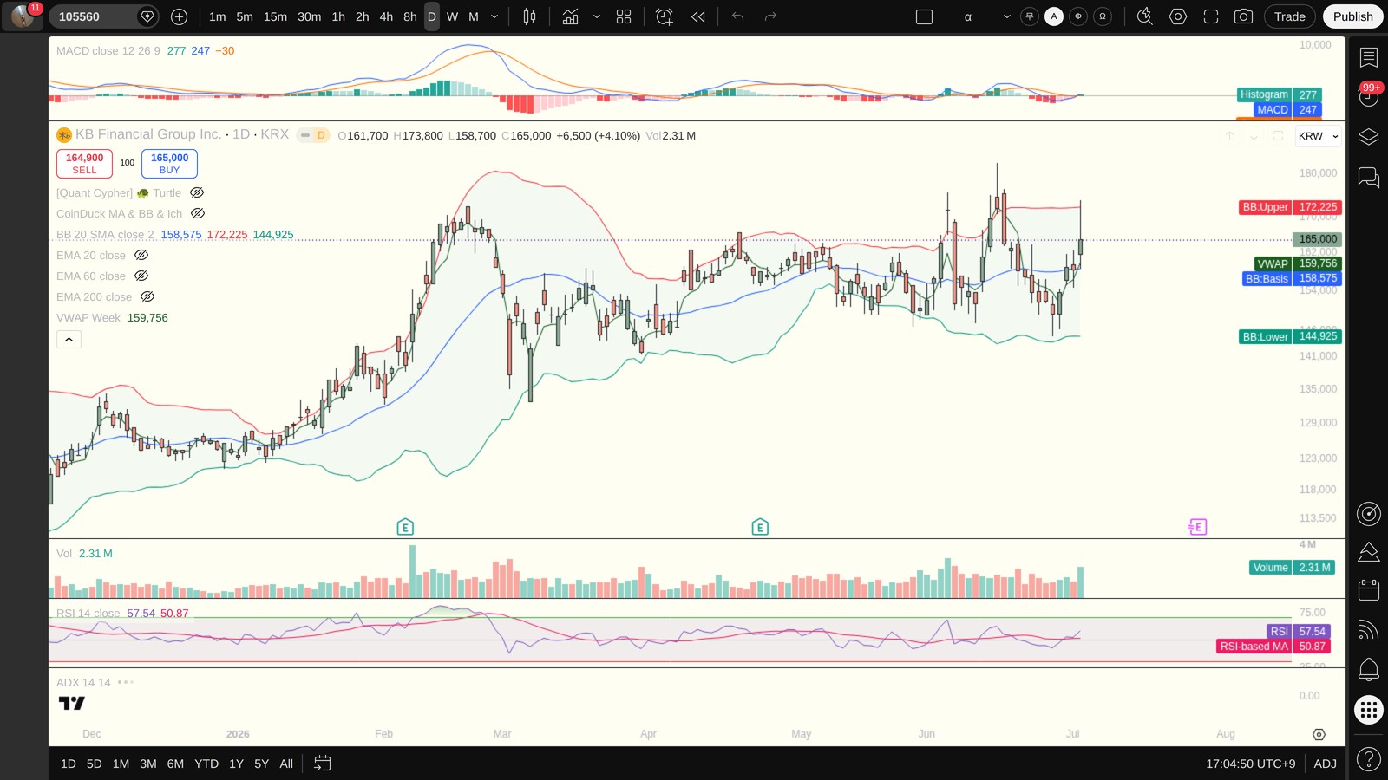The height and width of the screenshot is (780, 1388).
Task: Select the 1h timeframe
Action: 338,16
